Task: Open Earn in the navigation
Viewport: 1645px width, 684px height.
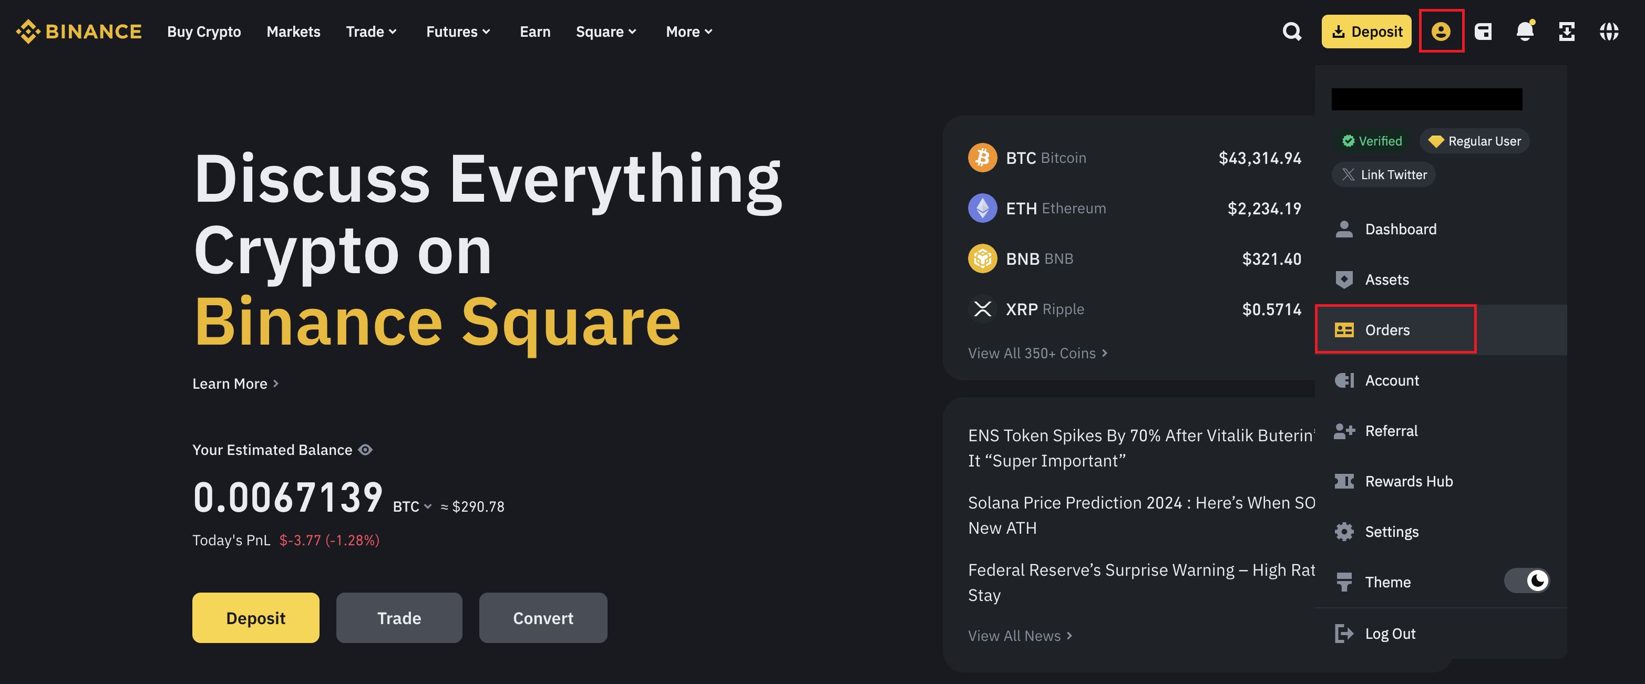Action: pos(535,32)
